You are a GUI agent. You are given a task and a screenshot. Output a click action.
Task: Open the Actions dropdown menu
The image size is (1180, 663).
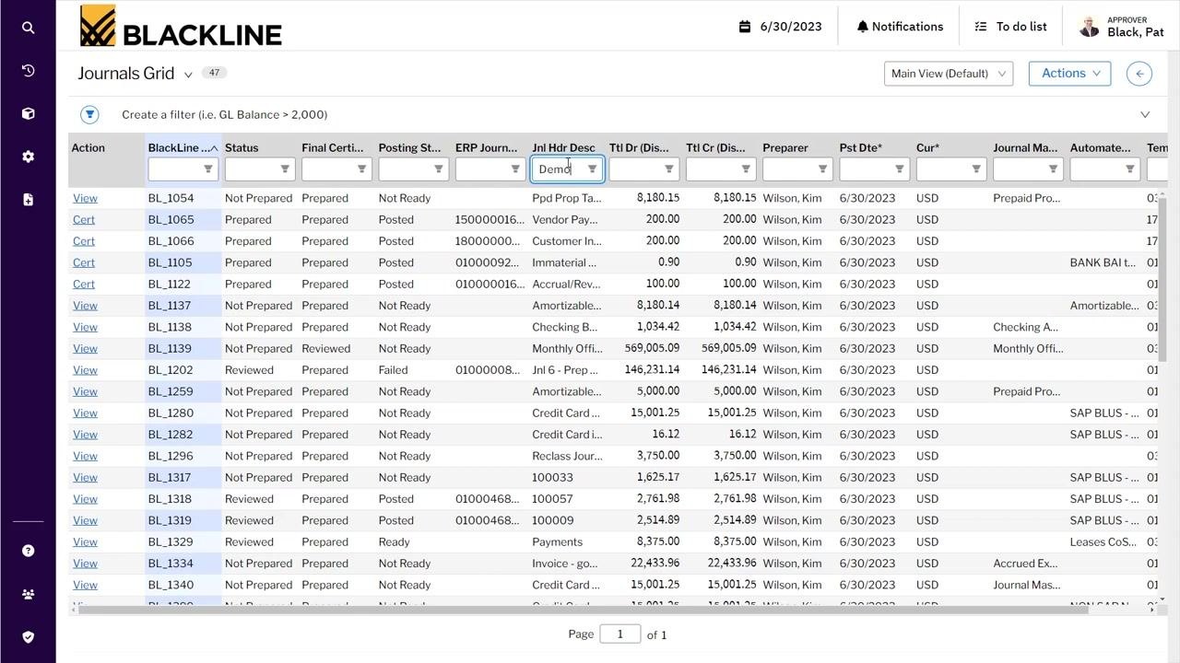point(1069,74)
